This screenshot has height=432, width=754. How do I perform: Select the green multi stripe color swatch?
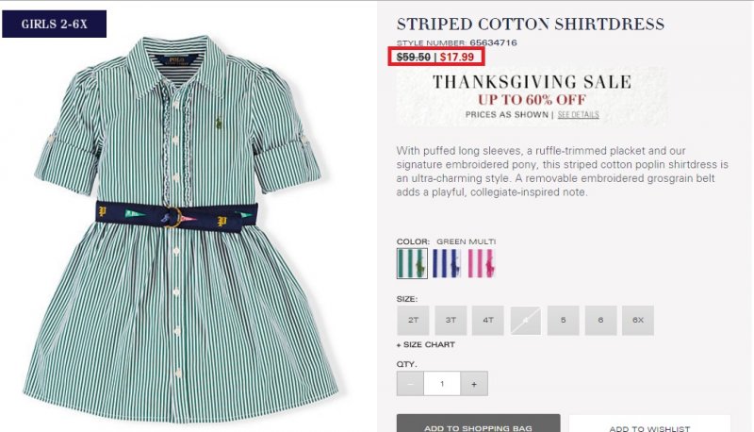tap(412, 263)
